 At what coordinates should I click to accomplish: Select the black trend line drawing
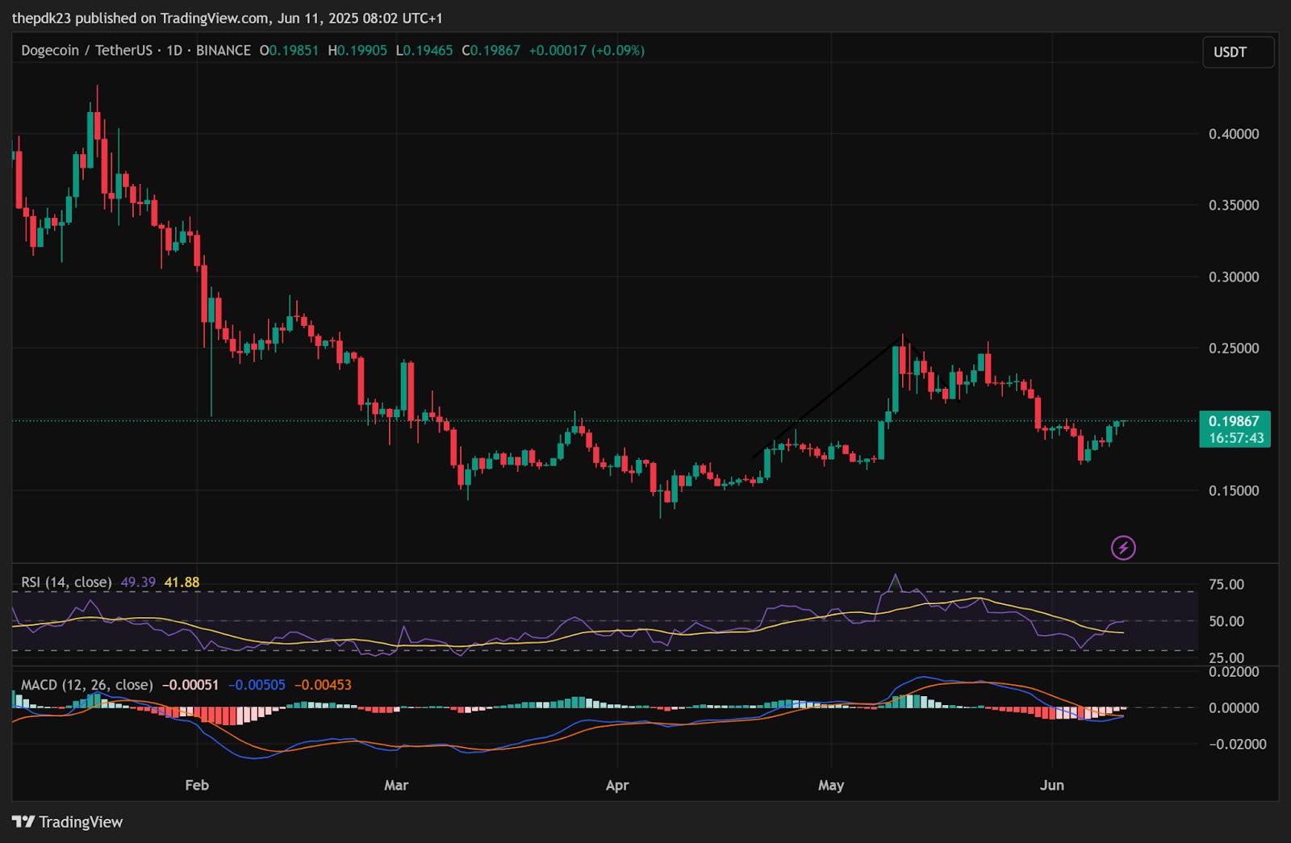click(x=823, y=401)
